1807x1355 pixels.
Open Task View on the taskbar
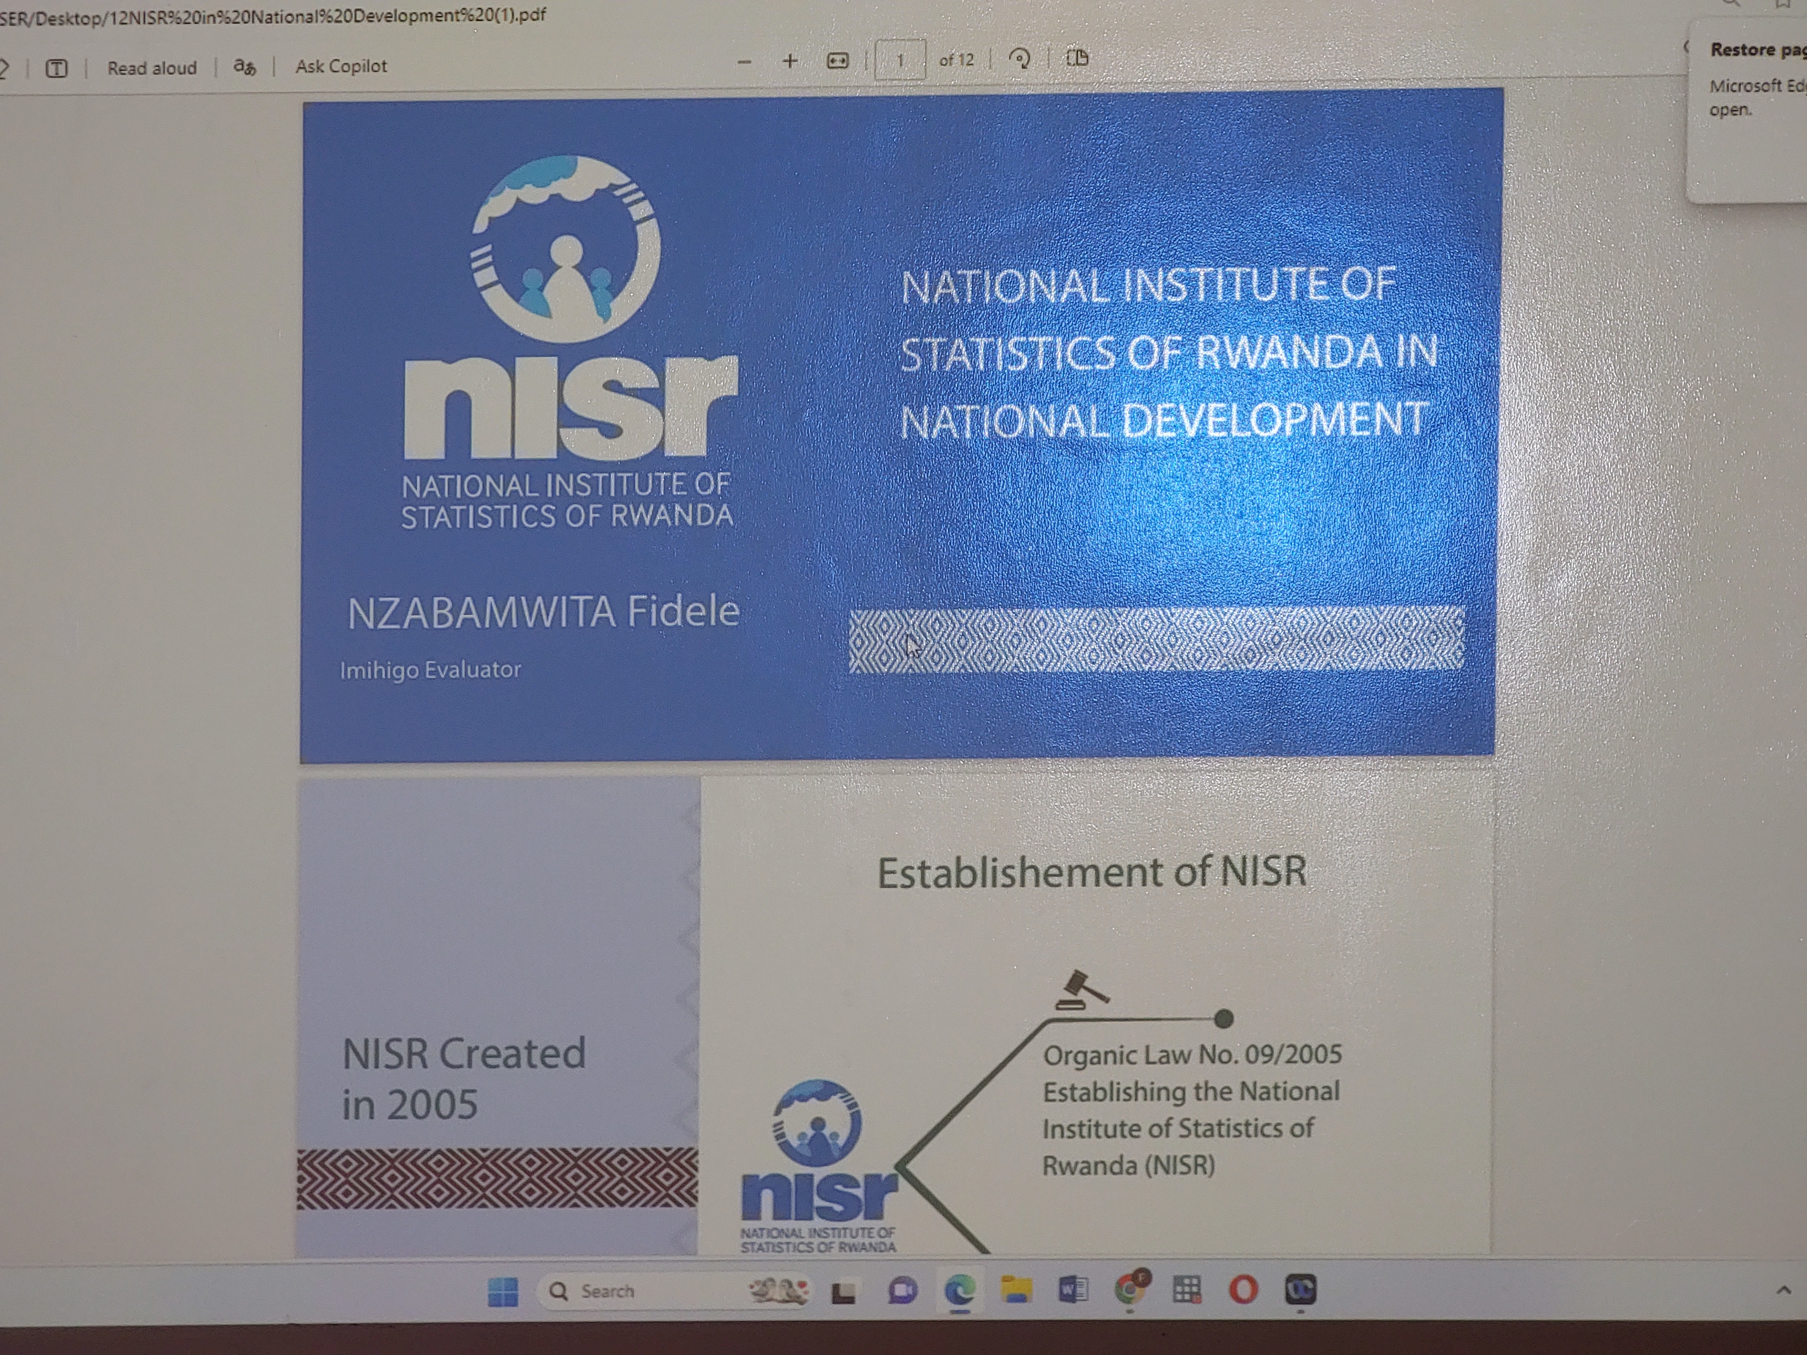pyautogui.click(x=844, y=1293)
